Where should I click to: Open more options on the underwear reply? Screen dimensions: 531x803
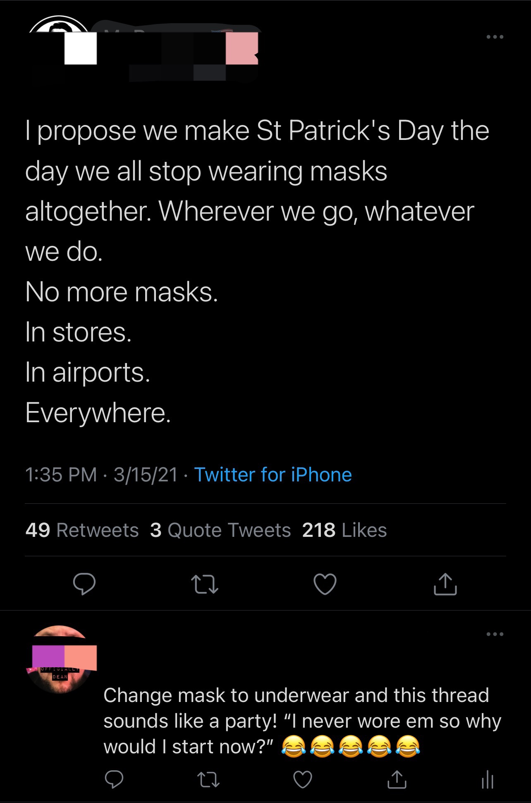495,634
